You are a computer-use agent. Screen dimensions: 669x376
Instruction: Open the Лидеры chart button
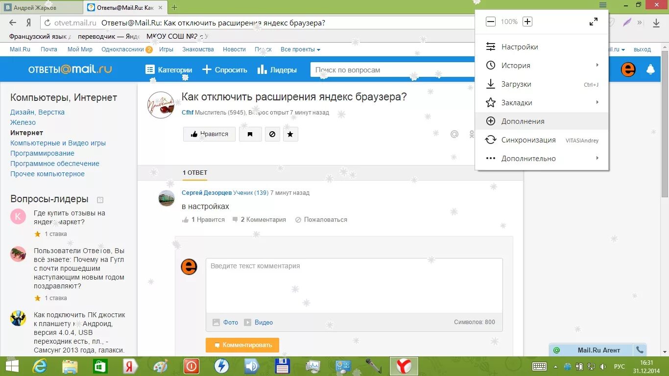277,70
